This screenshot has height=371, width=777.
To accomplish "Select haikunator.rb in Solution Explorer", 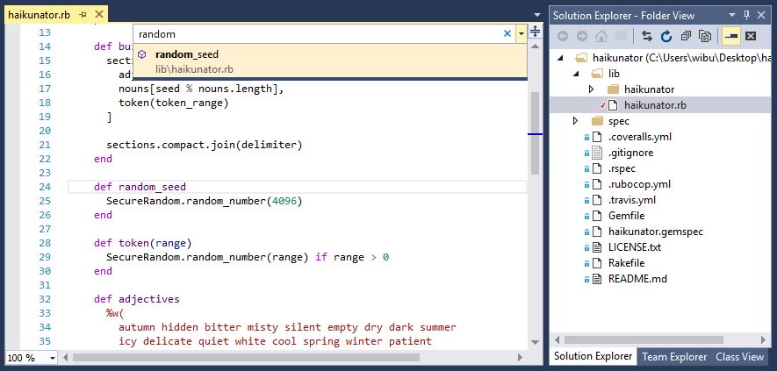I will pos(655,105).
